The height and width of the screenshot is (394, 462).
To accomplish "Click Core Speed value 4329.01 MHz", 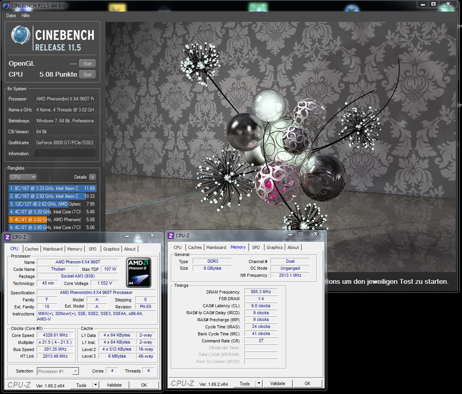I will (x=55, y=335).
